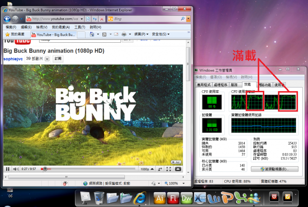This screenshot has width=308, height=207.
Task: Open the 說明(H) menu in Internet Explorer
Action: click(95, 27)
